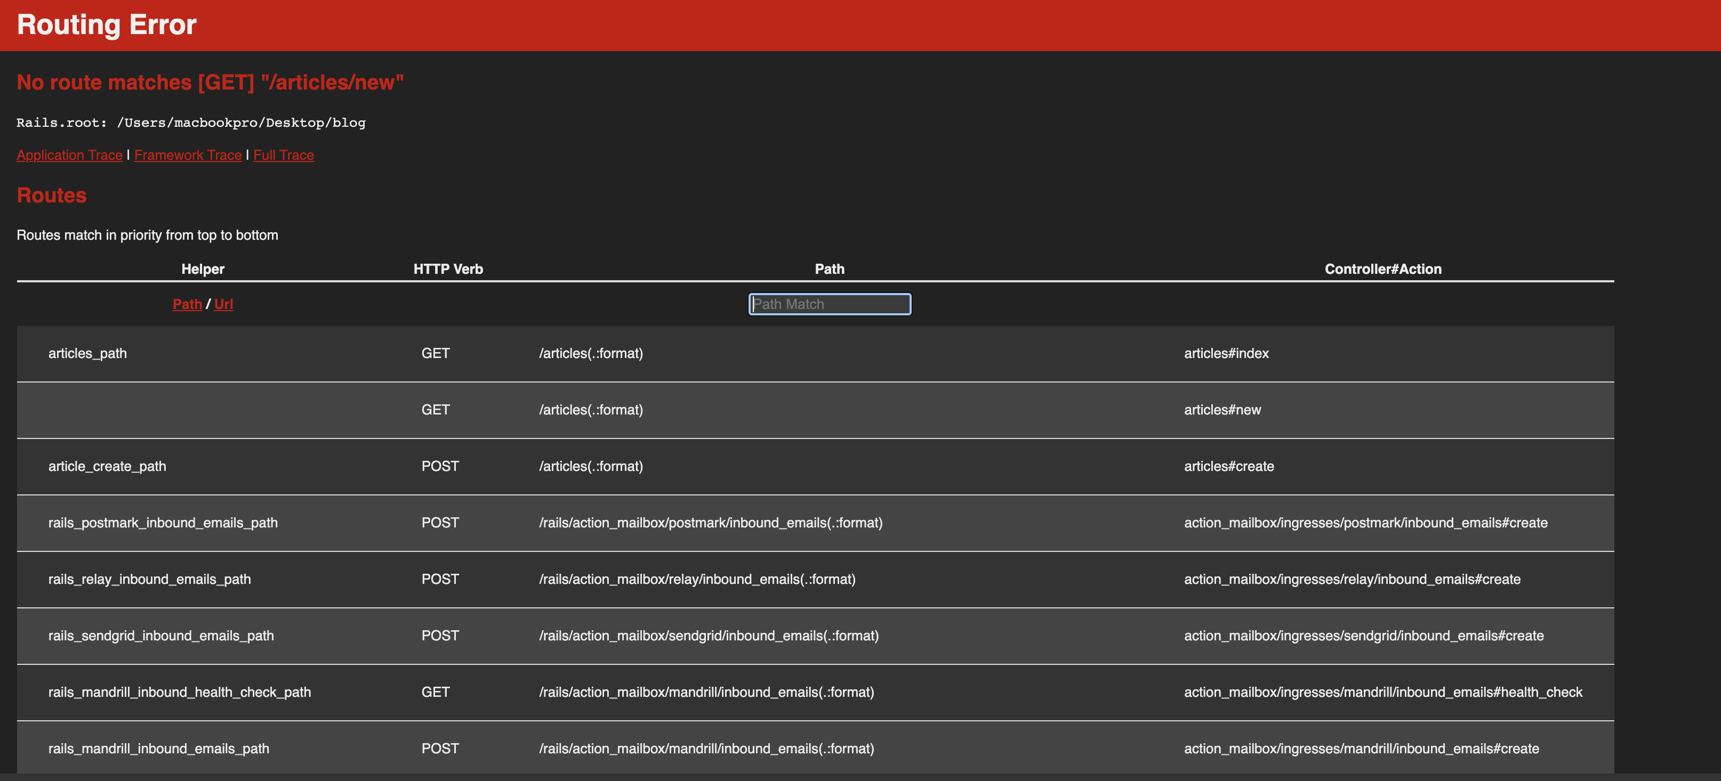Select rails_sendgrid_inbound_emails_path helper
The image size is (1721, 781).
pyautogui.click(x=161, y=636)
